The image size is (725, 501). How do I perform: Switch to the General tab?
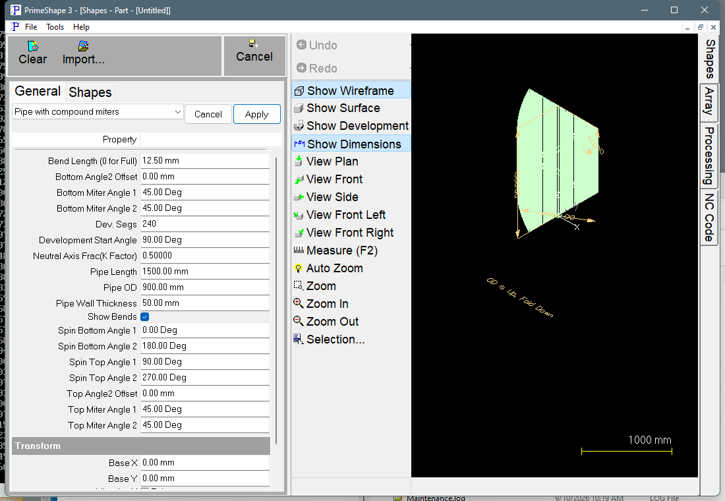[38, 91]
